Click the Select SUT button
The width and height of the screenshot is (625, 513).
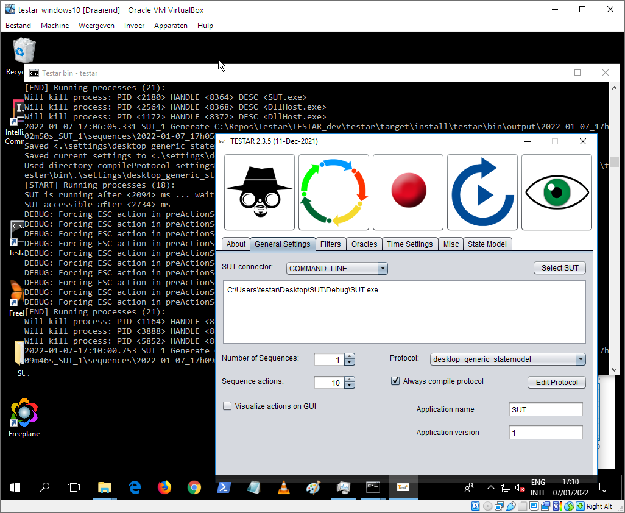(x=560, y=268)
